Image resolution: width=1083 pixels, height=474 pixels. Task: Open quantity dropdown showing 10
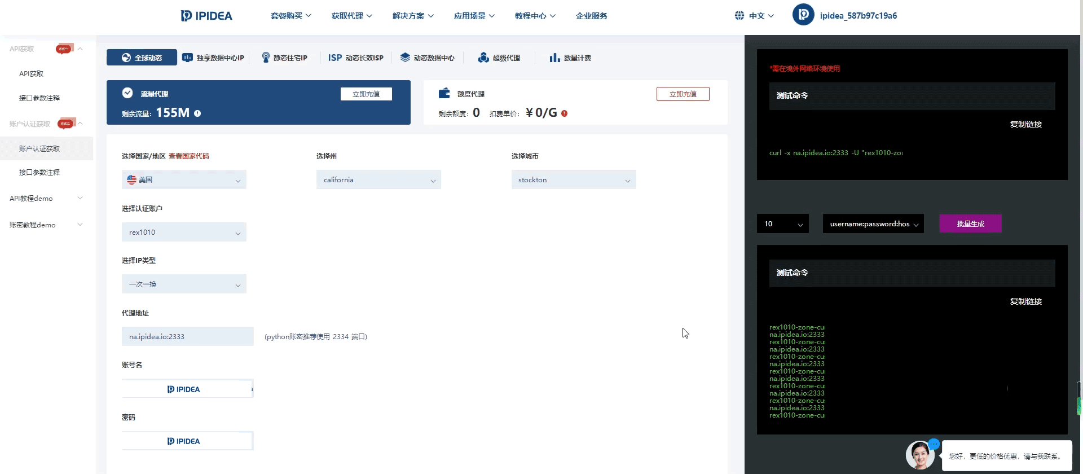tap(783, 223)
